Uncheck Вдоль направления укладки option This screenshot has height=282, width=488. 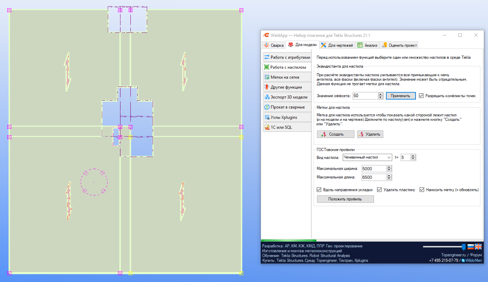click(319, 190)
